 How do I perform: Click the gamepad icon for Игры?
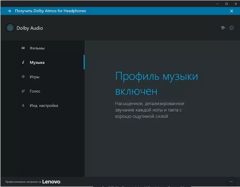tap(23, 77)
